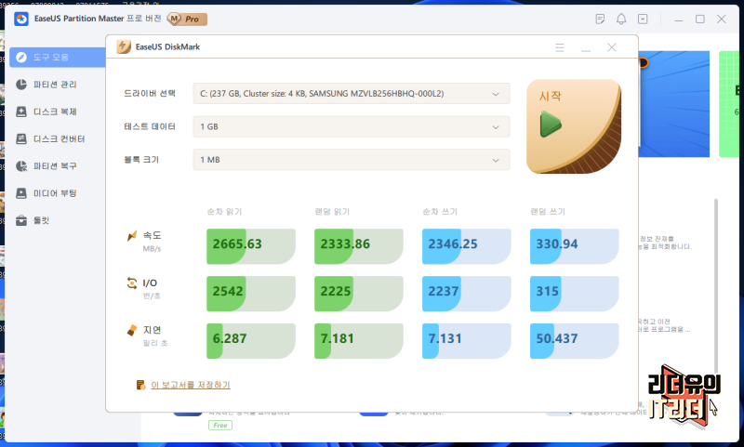Open 디스크 복제 in the sidebar
The height and width of the screenshot is (447, 744).
55,112
